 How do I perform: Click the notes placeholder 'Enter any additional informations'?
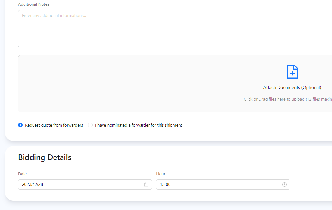point(54,15)
